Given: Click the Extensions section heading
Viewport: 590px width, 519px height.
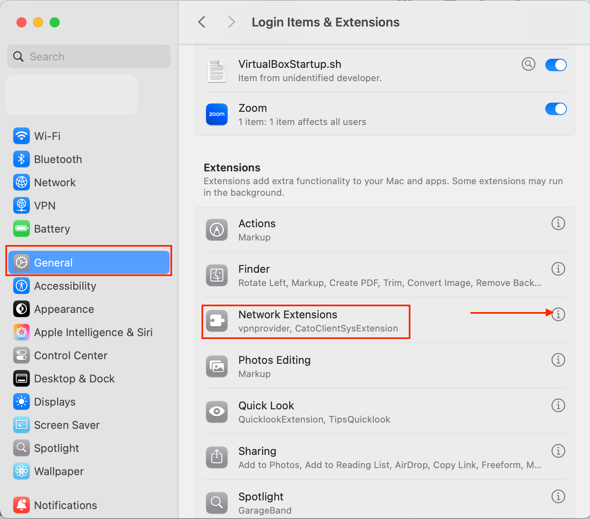Looking at the screenshot, I should (232, 168).
